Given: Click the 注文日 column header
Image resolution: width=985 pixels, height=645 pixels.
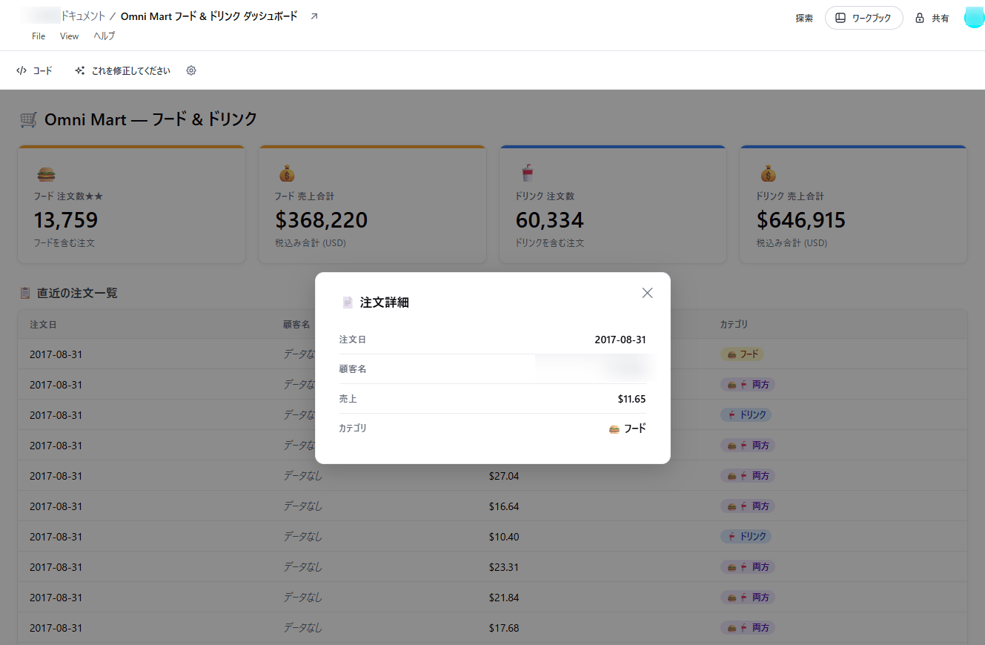Looking at the screenshot, I should pos(43,325).
